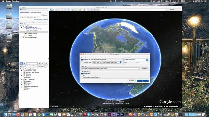Image resolution: width=209 pixels, height=117 pixels.
Task: Open the Google Earth Pro menu
Action: pyautogui.click(x=12, y=1)
